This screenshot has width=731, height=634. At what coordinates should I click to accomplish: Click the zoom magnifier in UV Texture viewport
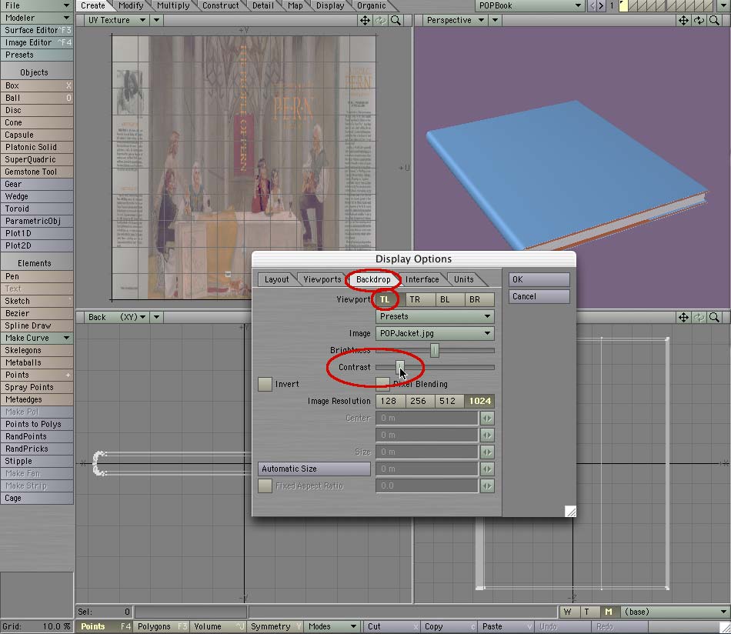click(x=396, y=21)
